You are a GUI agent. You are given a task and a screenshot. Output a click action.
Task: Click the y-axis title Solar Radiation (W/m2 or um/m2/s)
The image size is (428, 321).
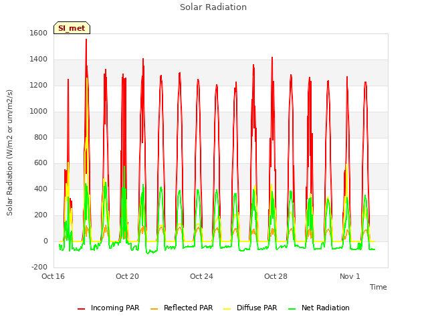9,152
